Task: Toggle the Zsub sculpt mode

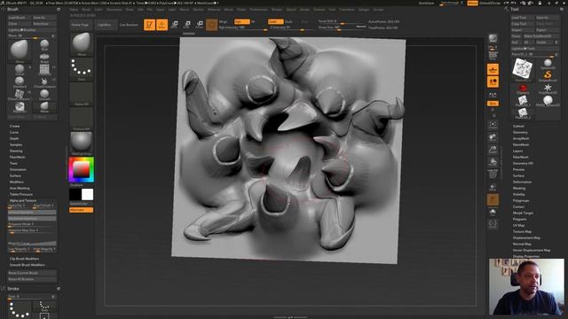Action: tap(288, 21)
